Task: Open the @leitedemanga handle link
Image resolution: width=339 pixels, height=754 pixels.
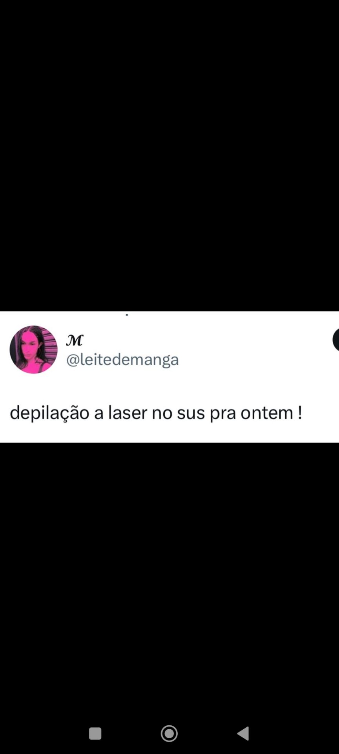Action: [122, 359]
